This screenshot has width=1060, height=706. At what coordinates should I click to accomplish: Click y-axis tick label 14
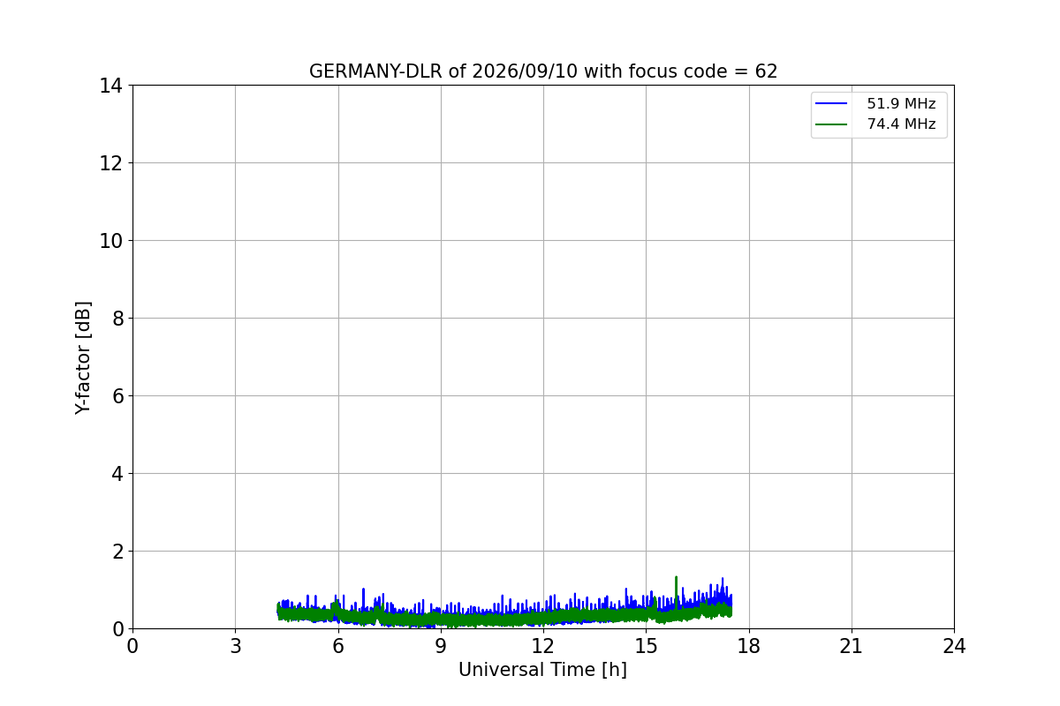[110, 86]
